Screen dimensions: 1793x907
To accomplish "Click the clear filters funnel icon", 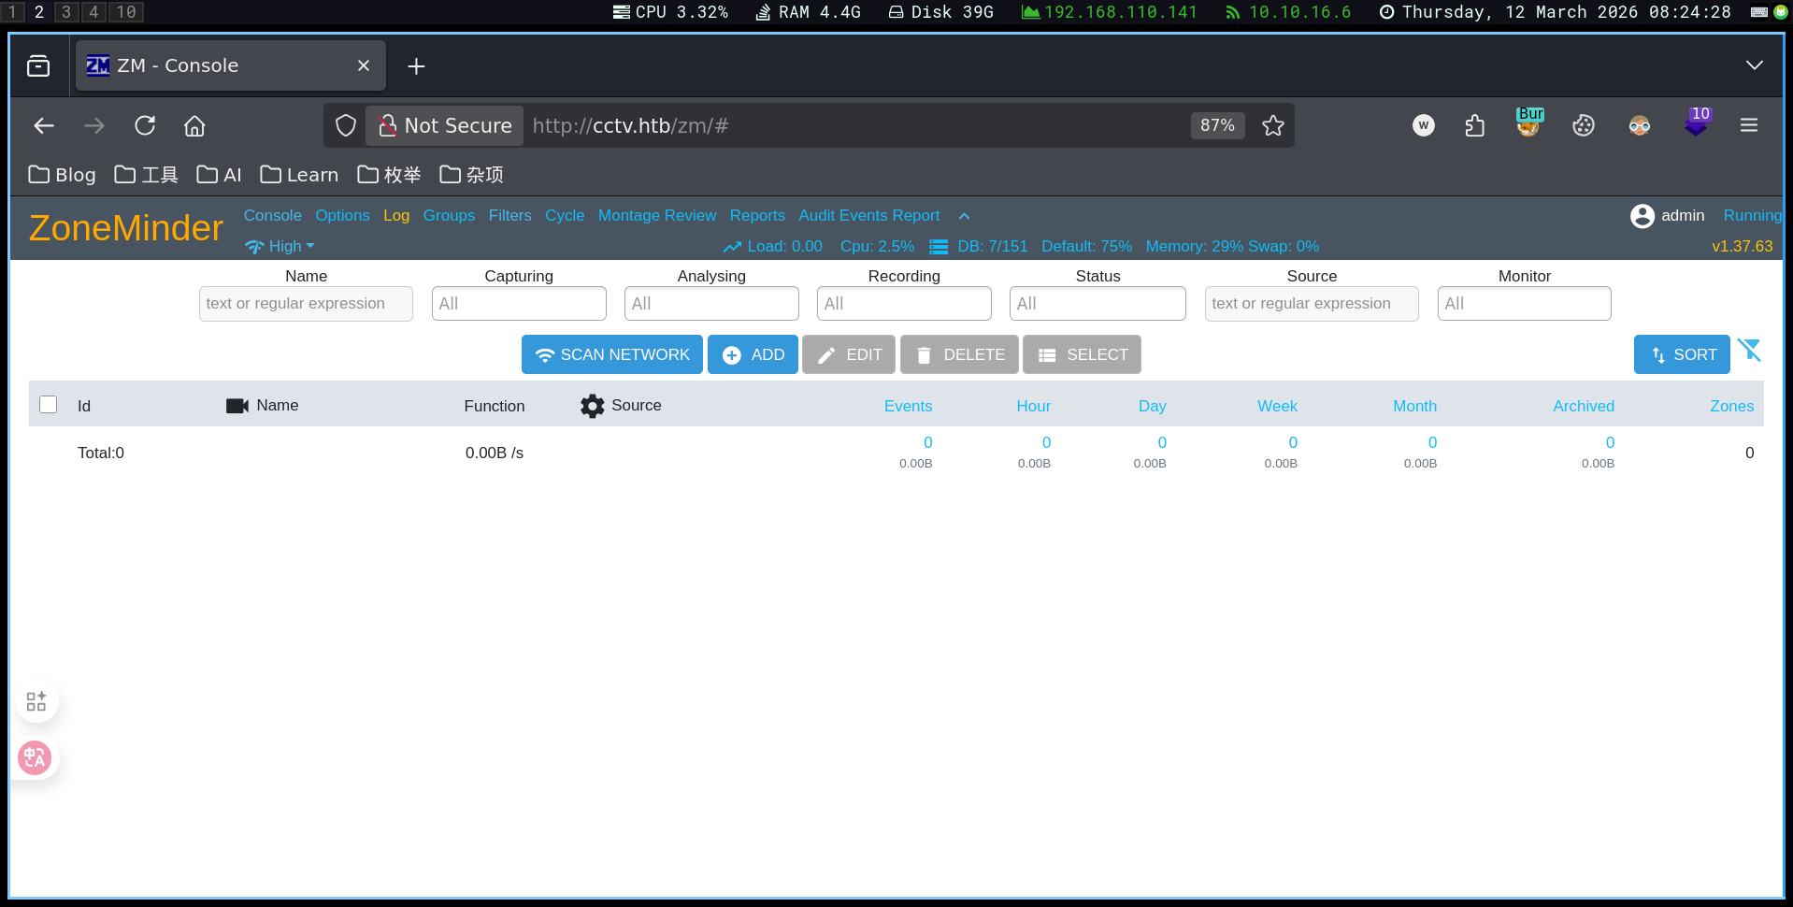I will [1749, 351].
